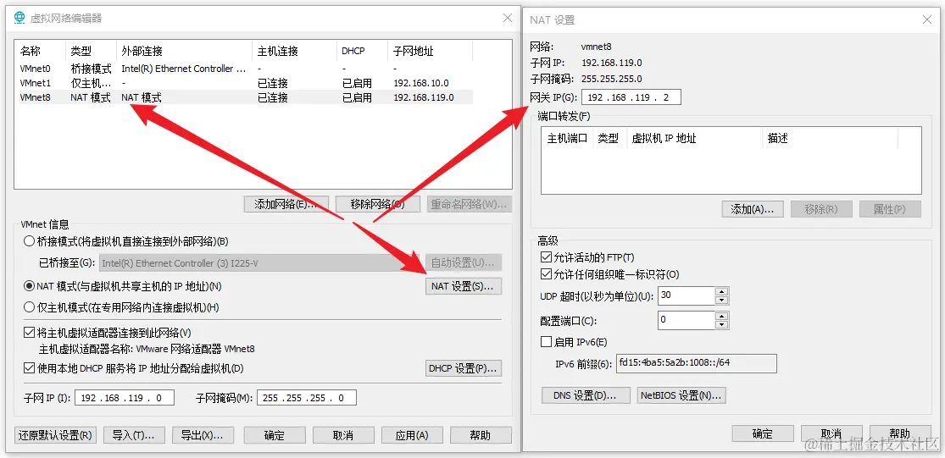Confirm with 确定 in NAT 设置 window
Image resolution: width=945 pixels, height=458 pixels.
pos(763,433)
